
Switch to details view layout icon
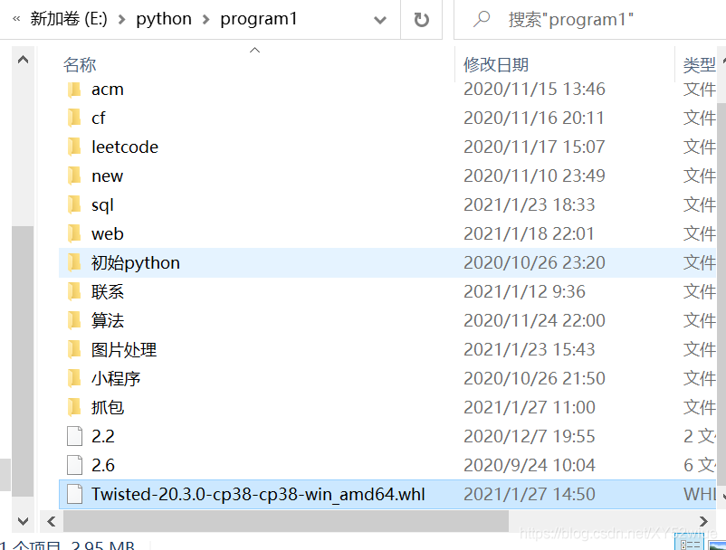pos(690,544)
